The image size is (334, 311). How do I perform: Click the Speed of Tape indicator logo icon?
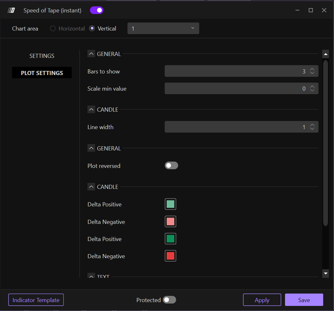[11, 10]
